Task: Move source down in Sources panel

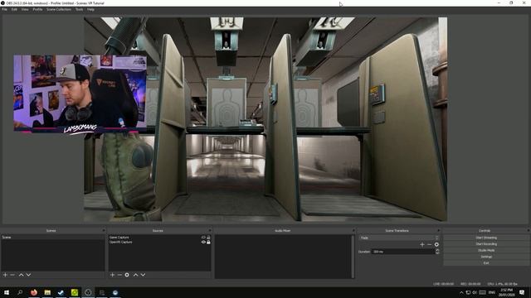Action: point(143,275)
